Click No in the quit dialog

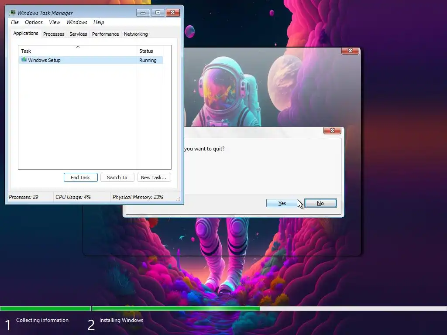point(320,203)
